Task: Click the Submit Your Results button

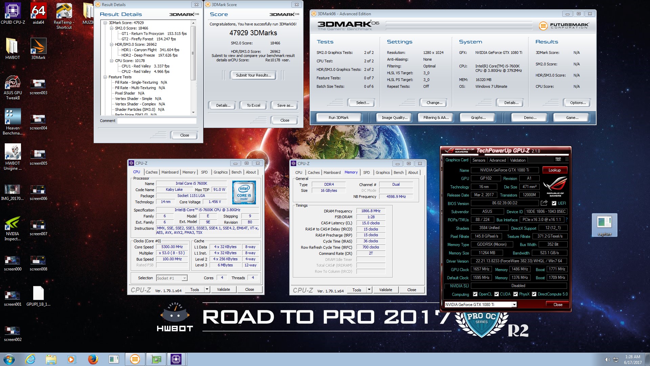Action: pyautogui.click(x=254, y=75)
